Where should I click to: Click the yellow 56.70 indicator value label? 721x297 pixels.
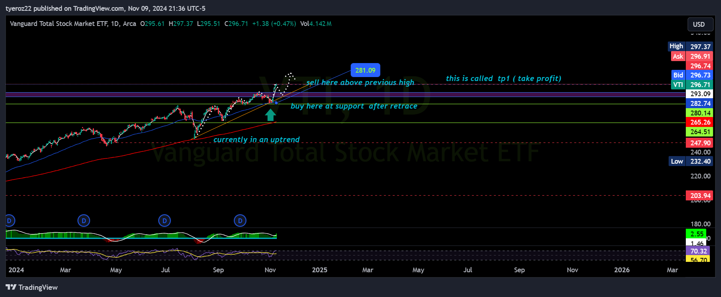point(698,259)
